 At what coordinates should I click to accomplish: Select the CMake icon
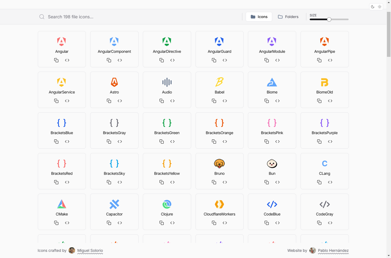tap(62, 204)
